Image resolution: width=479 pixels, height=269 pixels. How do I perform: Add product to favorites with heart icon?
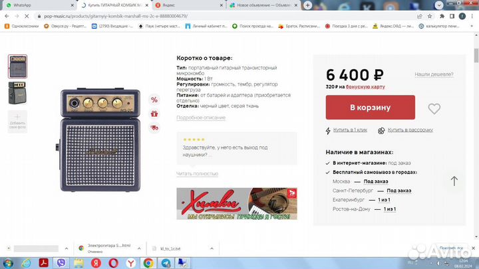[x=434, y=108]
